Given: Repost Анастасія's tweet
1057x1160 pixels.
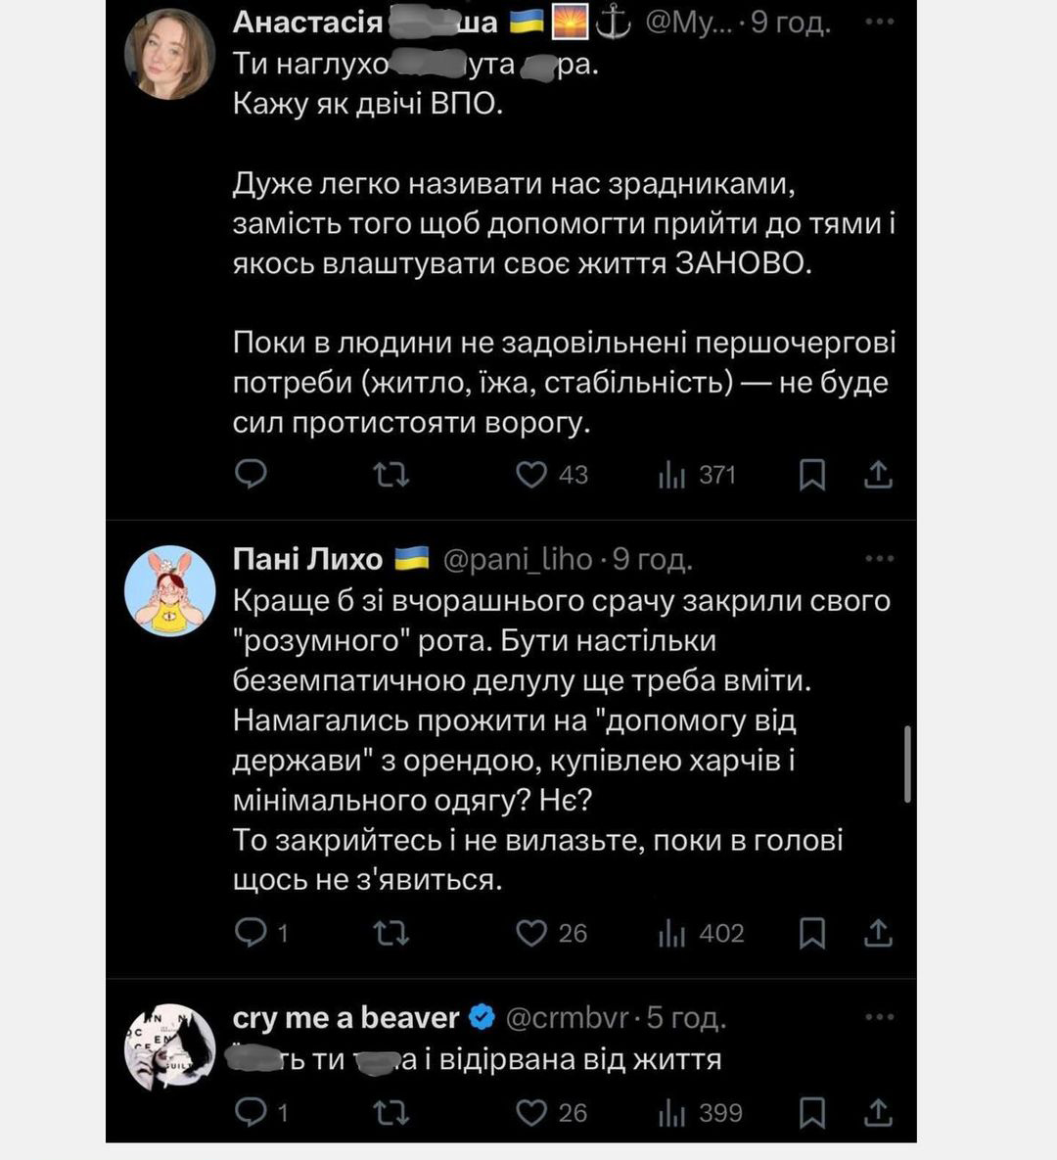Looking at the screenshot, I should (x=391, y=475).
